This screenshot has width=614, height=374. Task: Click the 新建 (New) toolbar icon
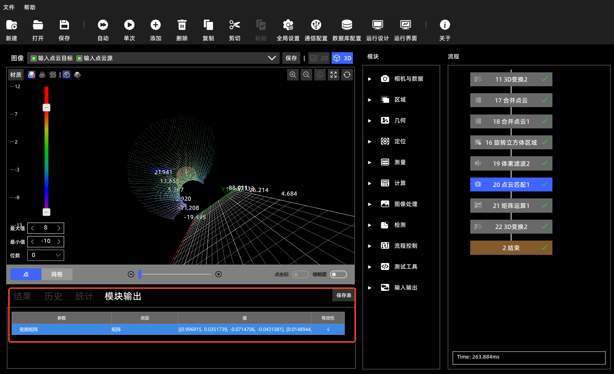coord(12,25)
